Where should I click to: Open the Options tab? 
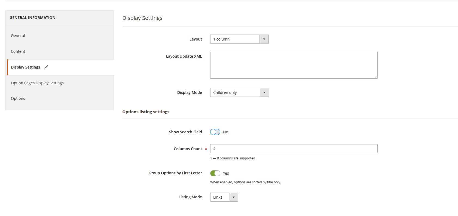[18, 98]
